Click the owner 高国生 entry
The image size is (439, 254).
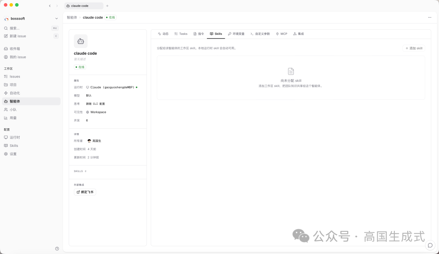coord(94,141)
